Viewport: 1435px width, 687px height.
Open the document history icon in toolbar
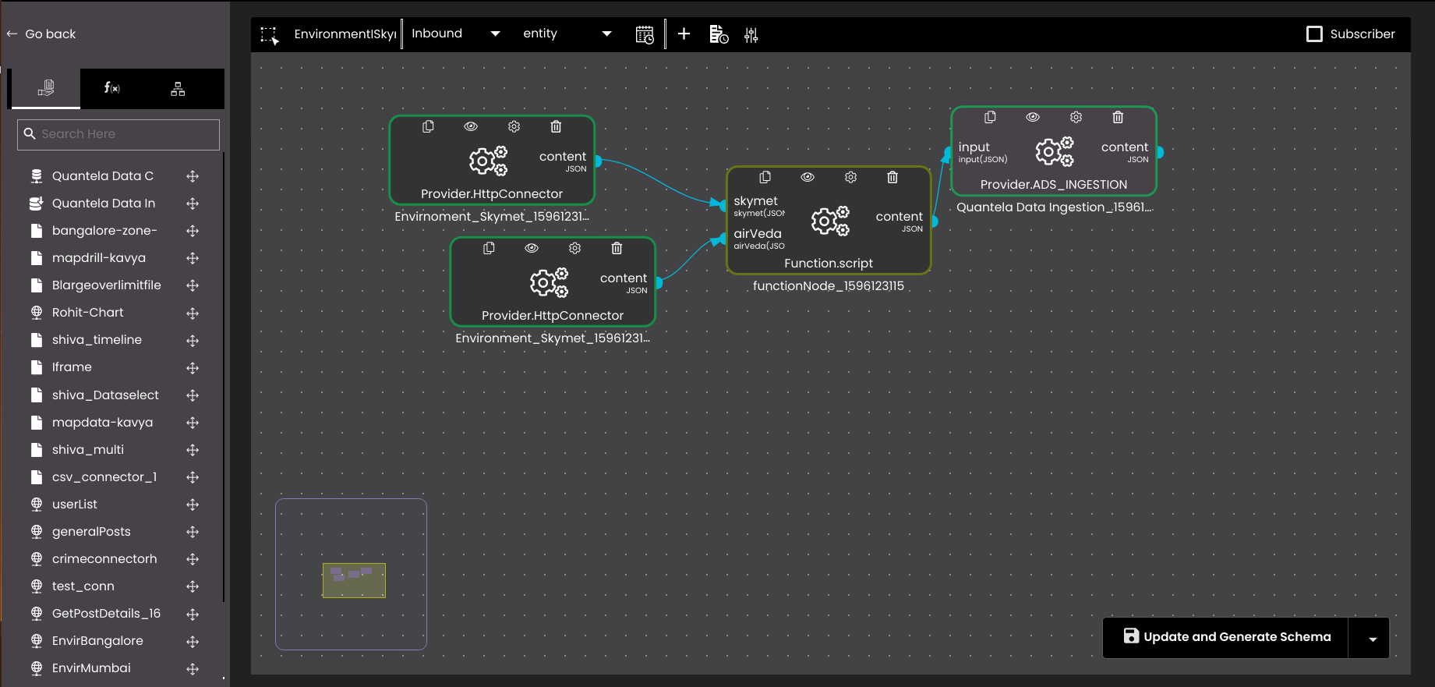(719, 34)
